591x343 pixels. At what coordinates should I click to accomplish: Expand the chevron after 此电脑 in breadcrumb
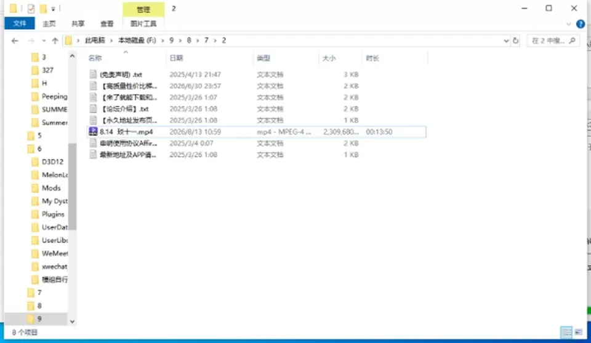click(111, 41)
